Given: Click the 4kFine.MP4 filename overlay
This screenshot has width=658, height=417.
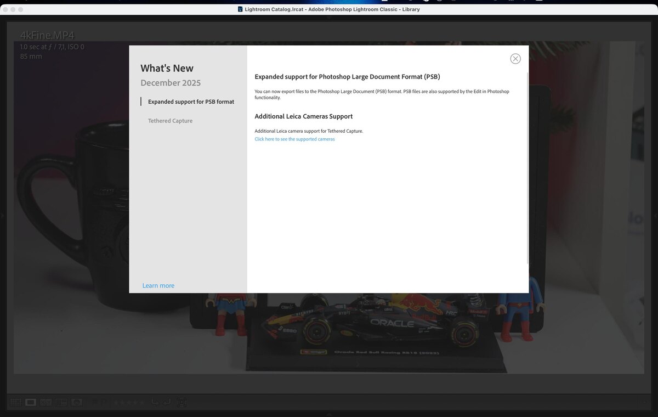Looking at the screenshot, I should coord(47,36).
